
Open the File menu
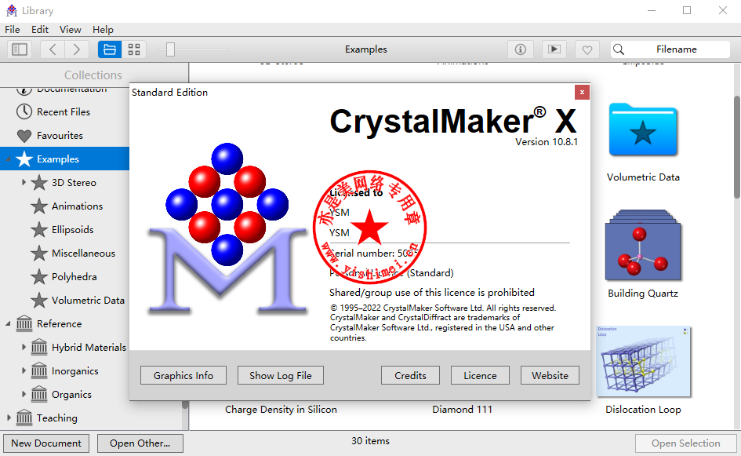[x=13, y=29]
